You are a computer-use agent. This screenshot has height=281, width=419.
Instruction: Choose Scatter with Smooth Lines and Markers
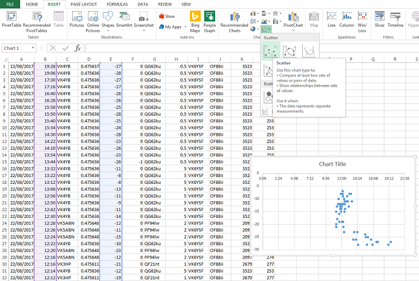click(289, 52)
